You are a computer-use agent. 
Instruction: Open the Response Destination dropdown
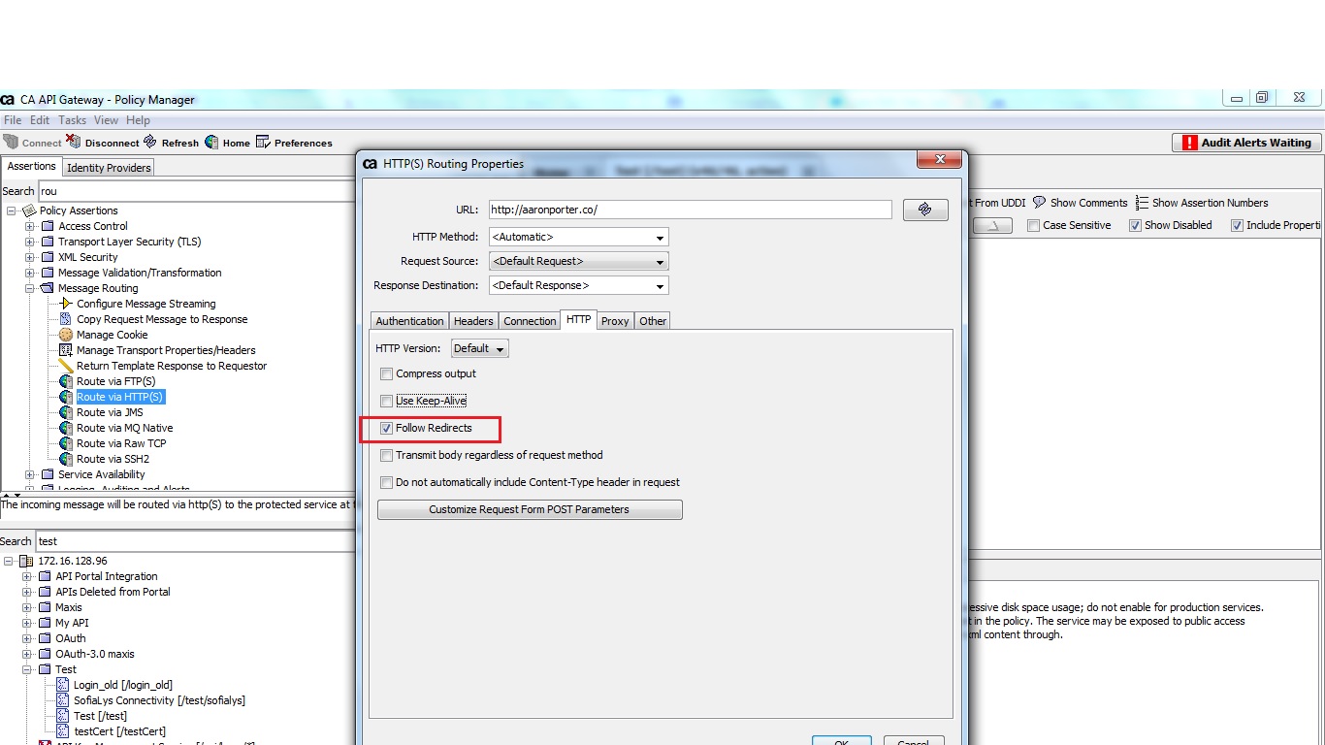(662, 285)
